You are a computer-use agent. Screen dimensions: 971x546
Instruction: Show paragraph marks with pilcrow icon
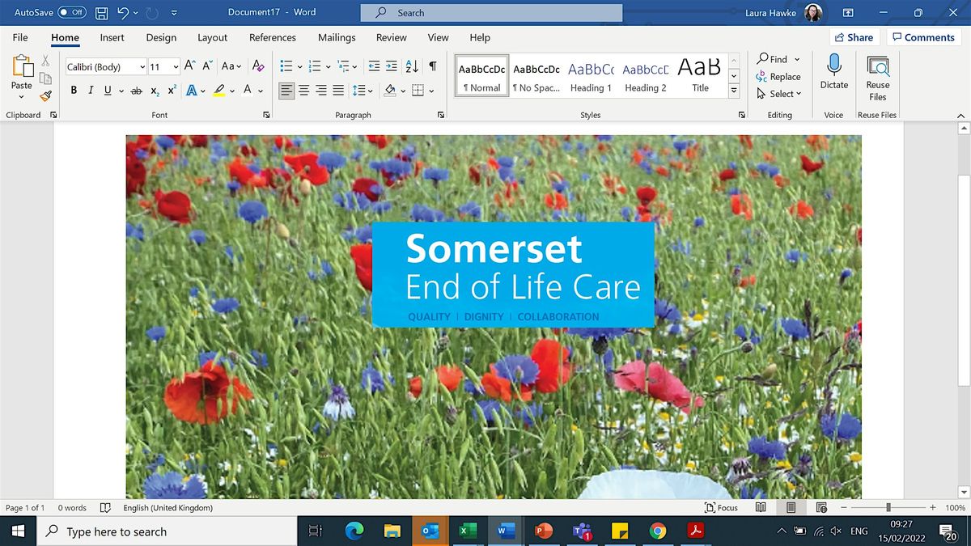433,66
